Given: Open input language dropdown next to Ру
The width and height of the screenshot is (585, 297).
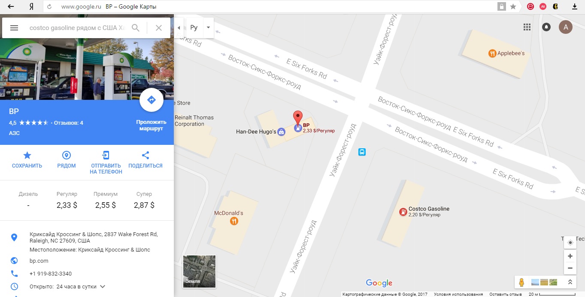Looking at the screenshot, I should coord(208,27).
